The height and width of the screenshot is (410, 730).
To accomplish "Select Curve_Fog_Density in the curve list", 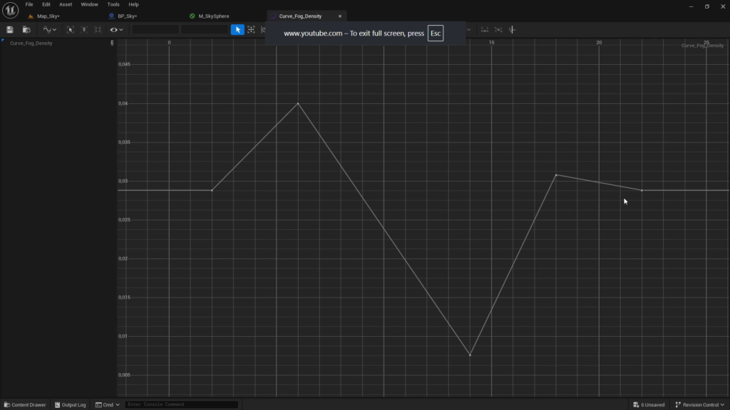I will point(31,43).
